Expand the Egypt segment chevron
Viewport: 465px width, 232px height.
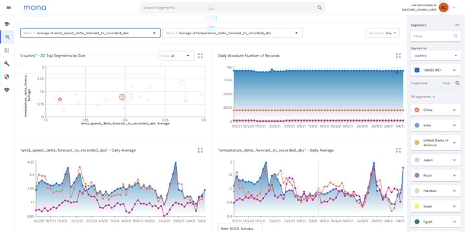pyautogui.click(x=454, y=222)
